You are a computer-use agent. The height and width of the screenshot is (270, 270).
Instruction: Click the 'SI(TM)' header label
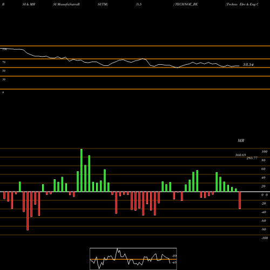pyautogui.click(x=103, y=4)
